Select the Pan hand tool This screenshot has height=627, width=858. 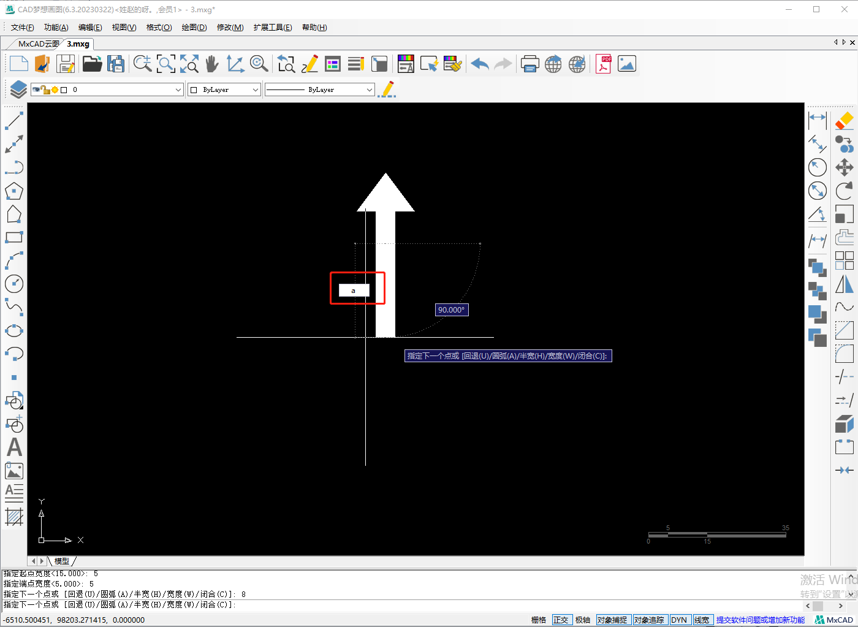coord(212,64)
